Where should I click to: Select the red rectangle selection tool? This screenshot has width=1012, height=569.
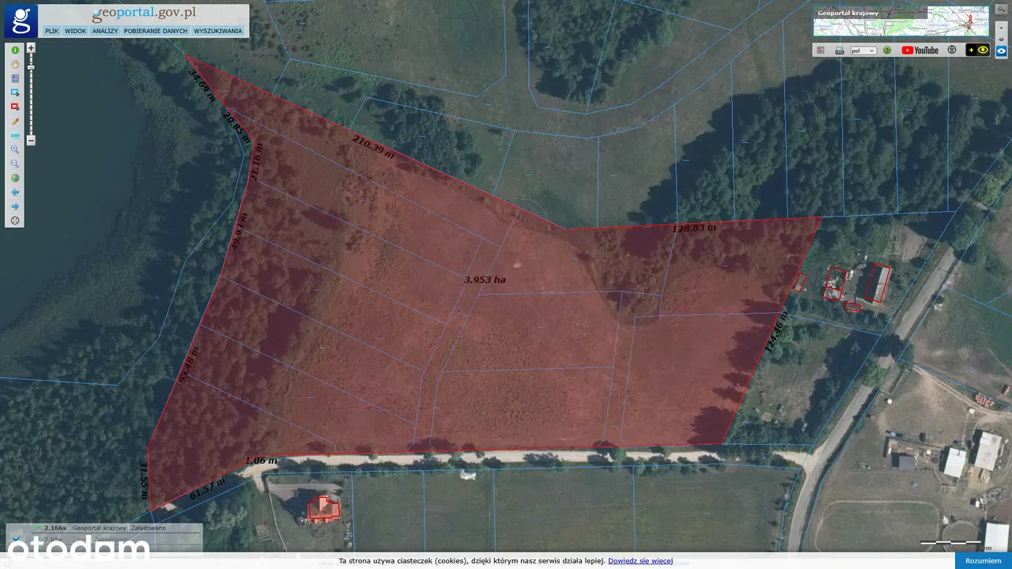point(15,107)
